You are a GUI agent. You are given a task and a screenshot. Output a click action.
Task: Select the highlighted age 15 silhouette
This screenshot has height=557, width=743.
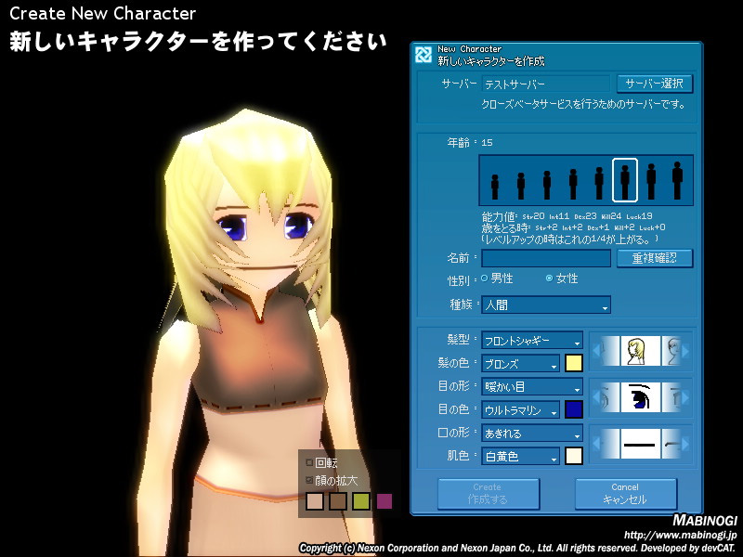pos(625,180)
